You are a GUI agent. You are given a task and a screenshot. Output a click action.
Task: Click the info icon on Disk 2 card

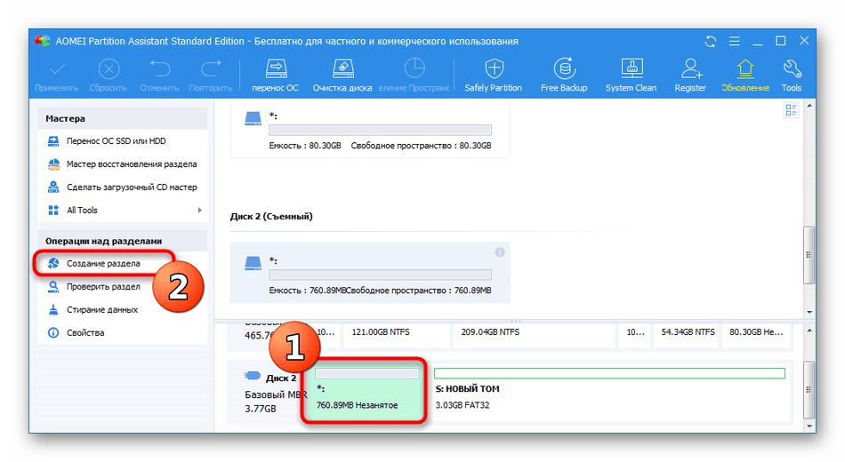[x=500, y=252]
